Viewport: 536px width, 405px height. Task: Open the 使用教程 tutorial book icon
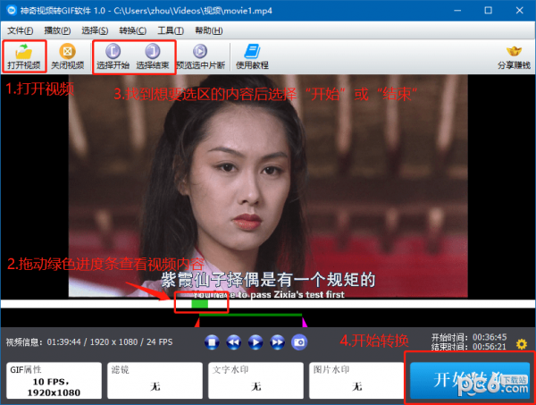252,56
